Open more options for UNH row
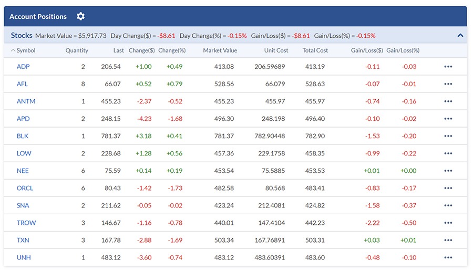This screenshot has height=271, width=473. coord(448,258)
